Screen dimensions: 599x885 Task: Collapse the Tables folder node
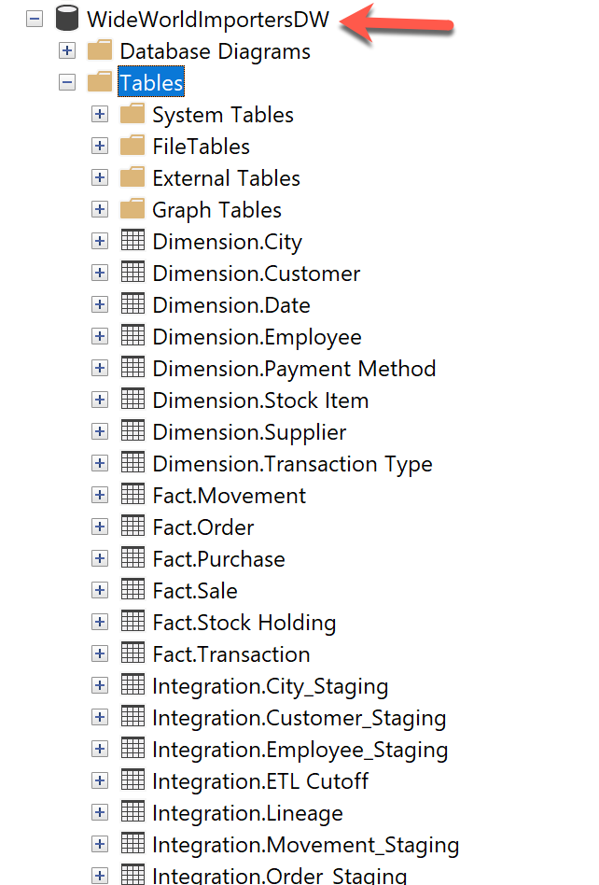67,83
